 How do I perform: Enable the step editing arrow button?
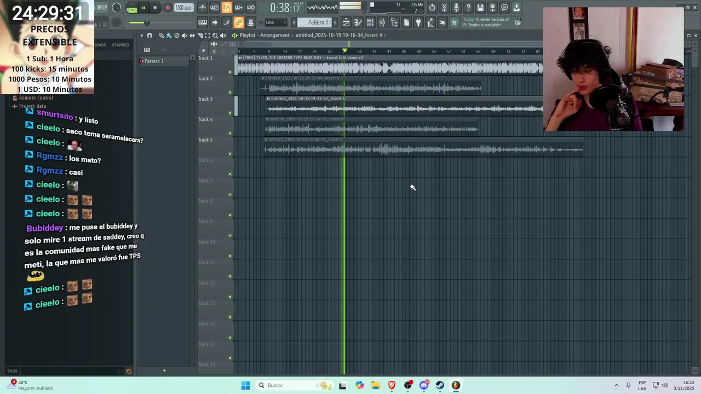(215, 22)
